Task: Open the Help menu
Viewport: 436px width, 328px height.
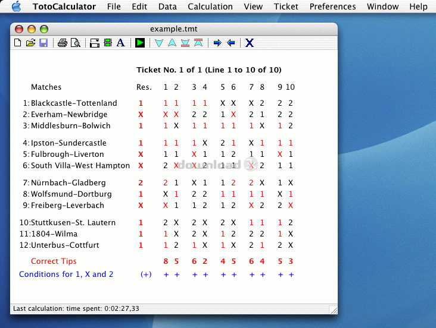Action: click(418, 7)
